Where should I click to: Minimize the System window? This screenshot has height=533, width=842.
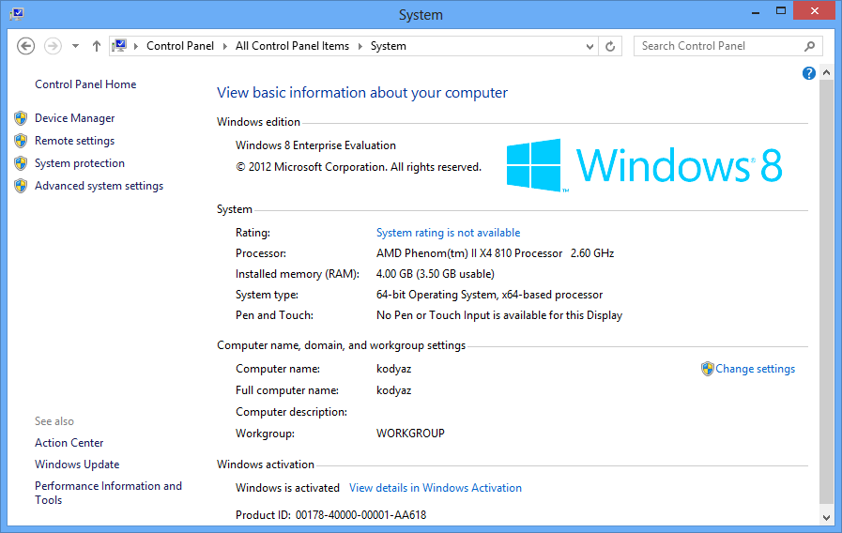756,12
